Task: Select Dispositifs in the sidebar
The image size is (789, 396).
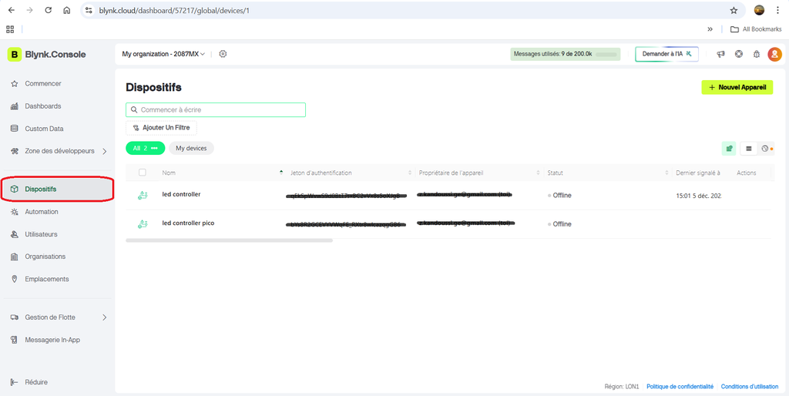Action: 57,190
